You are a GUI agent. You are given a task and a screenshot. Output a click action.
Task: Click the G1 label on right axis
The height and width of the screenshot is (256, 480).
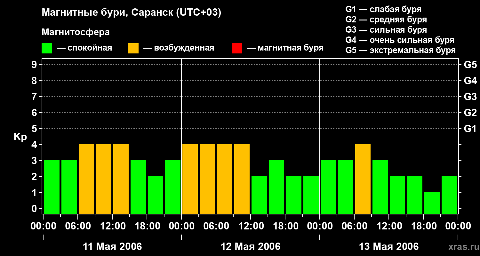tap(470, 129)
